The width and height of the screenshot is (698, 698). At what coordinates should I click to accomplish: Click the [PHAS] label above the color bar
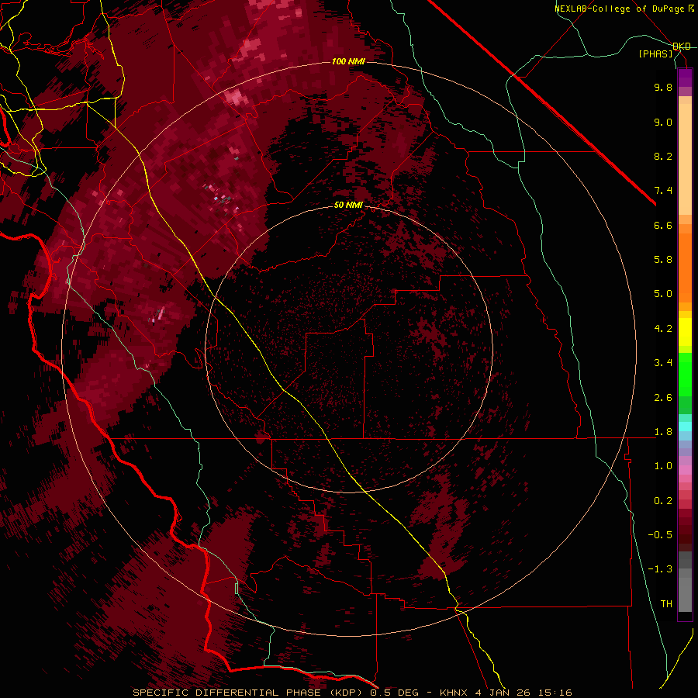pos(655,54)
